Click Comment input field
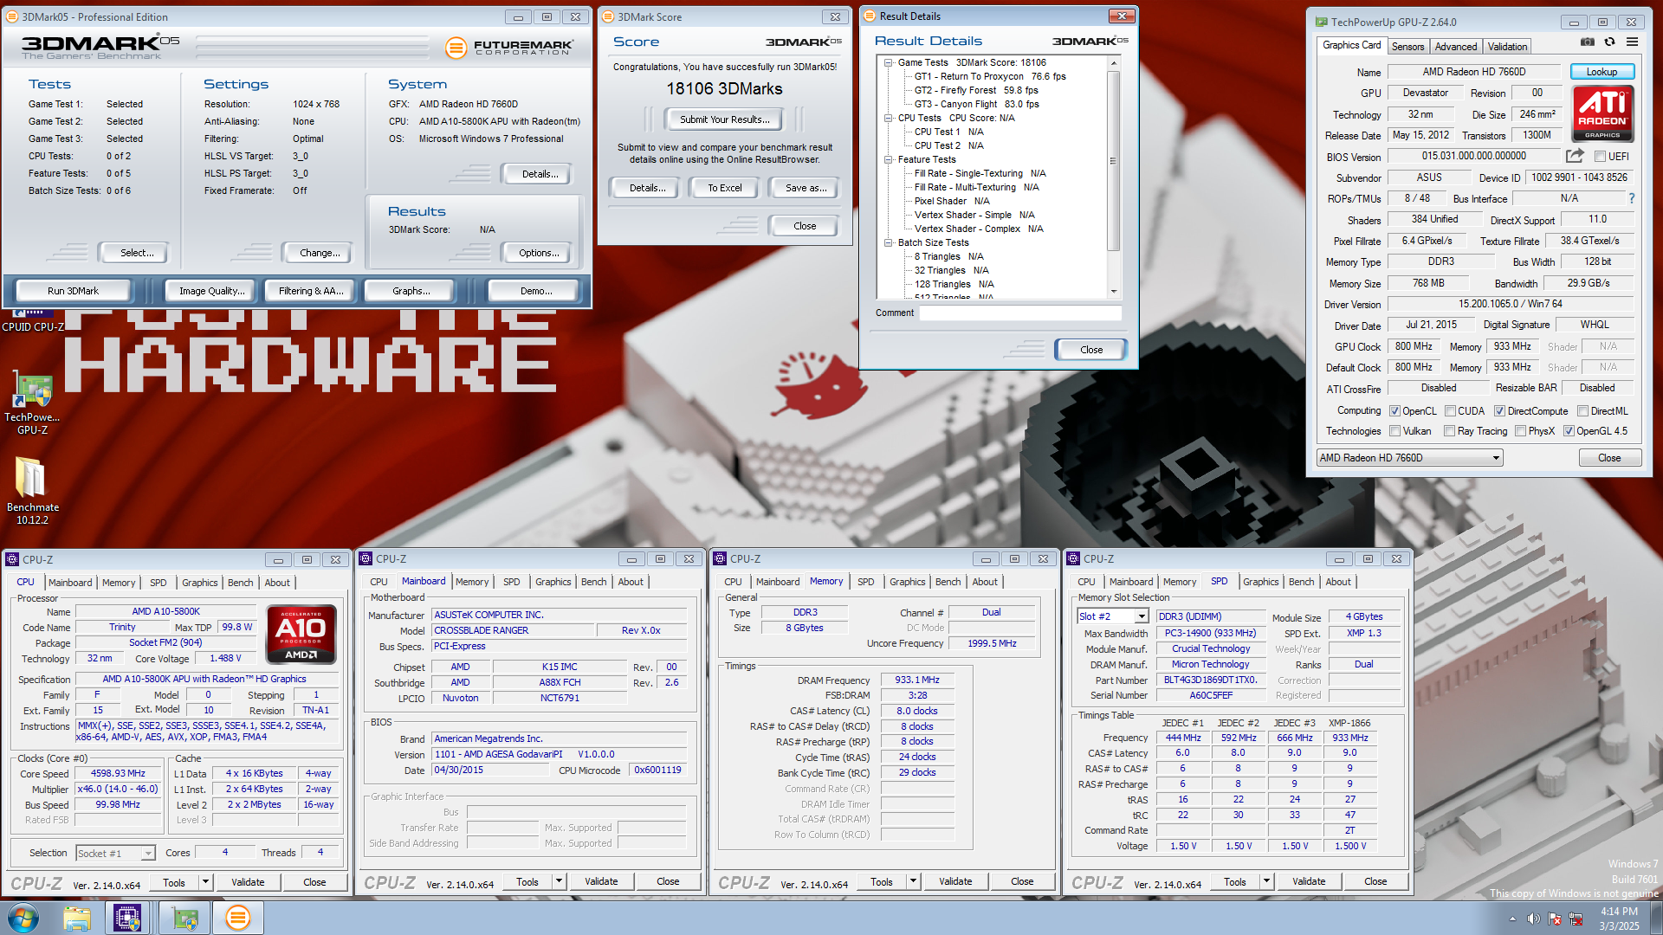This screenshot has height=935, width=1663. [x=1020, y=313]
